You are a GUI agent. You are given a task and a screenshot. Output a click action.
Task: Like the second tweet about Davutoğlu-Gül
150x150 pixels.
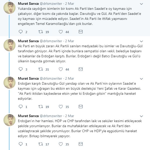61,69
